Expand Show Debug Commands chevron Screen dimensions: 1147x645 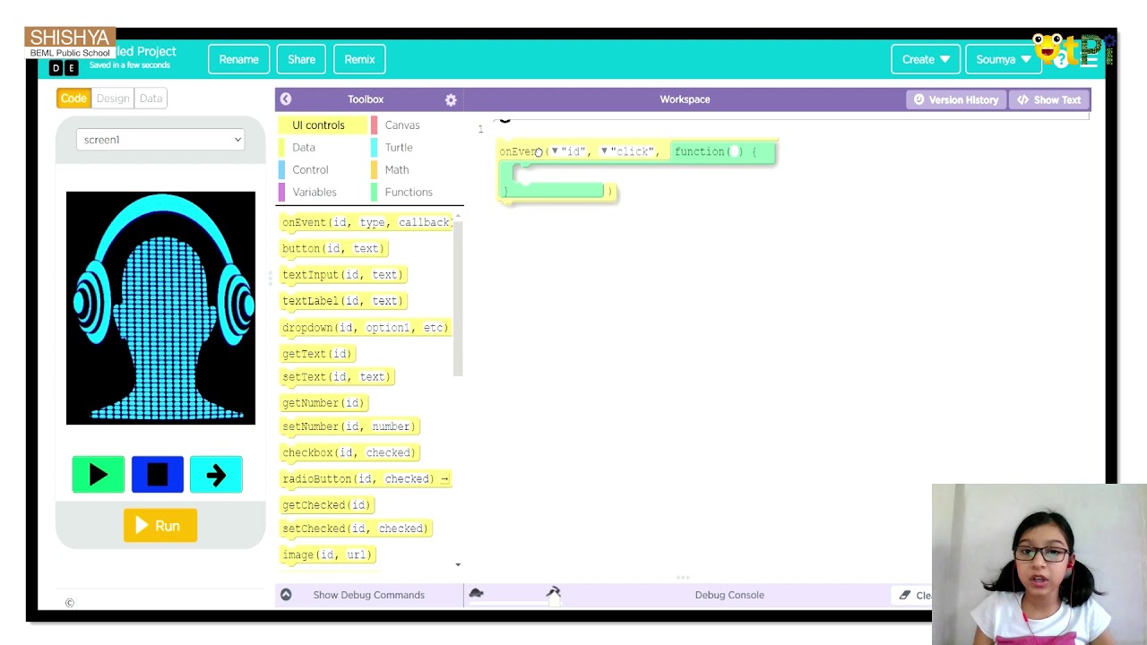(x=286, y=595)
